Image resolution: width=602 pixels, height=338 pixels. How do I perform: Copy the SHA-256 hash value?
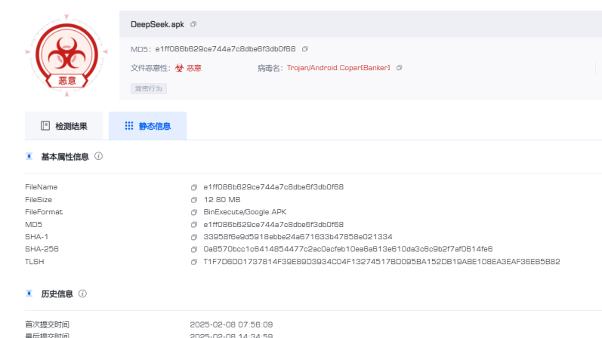[x=194, y=250]
